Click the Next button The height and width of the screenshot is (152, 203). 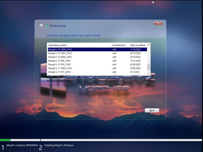152,110
